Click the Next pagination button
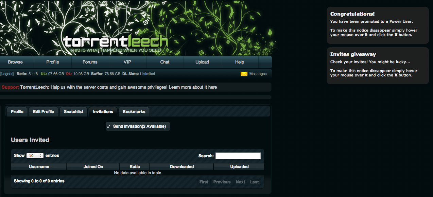 click(x=240, y=182)
